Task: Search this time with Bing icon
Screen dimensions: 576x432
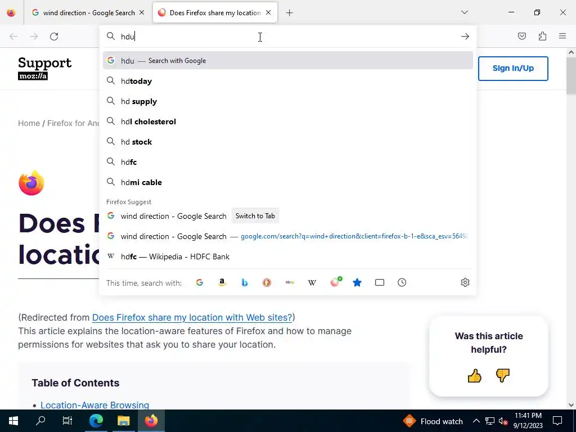Action: coord(244,282)
